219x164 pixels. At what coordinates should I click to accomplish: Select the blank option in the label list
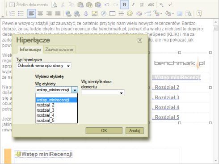pos(57,96)
